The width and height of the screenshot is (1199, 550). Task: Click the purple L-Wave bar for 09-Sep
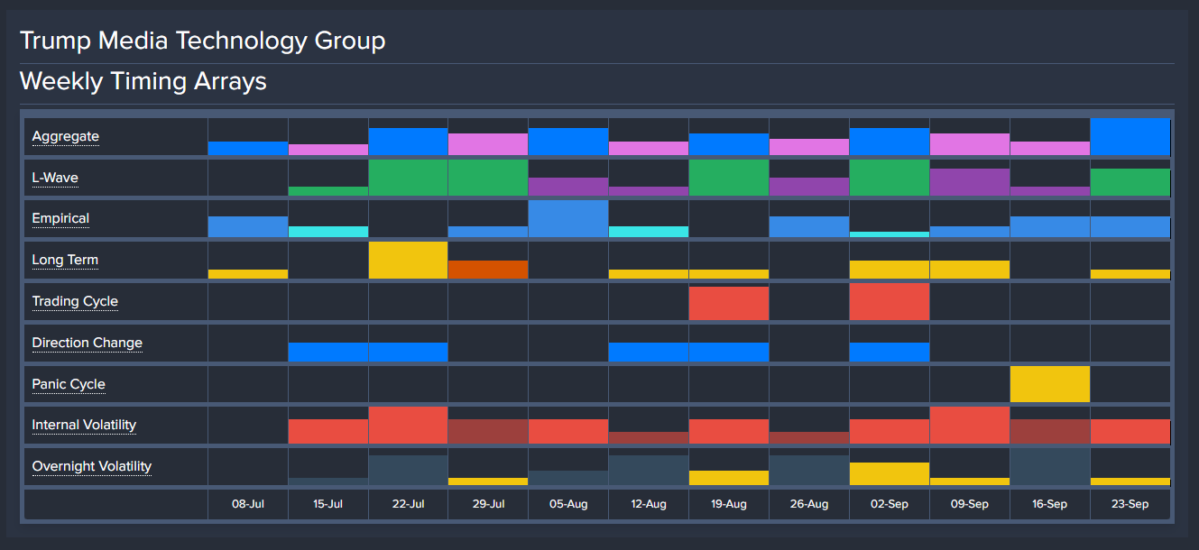[x=970, y=182]
